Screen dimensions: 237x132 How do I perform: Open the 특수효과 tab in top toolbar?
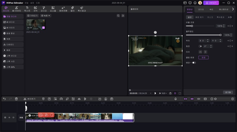[82, 9]
